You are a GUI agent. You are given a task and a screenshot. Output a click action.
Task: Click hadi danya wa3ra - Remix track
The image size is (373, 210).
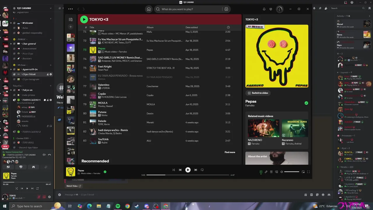[x=160, y=132]
